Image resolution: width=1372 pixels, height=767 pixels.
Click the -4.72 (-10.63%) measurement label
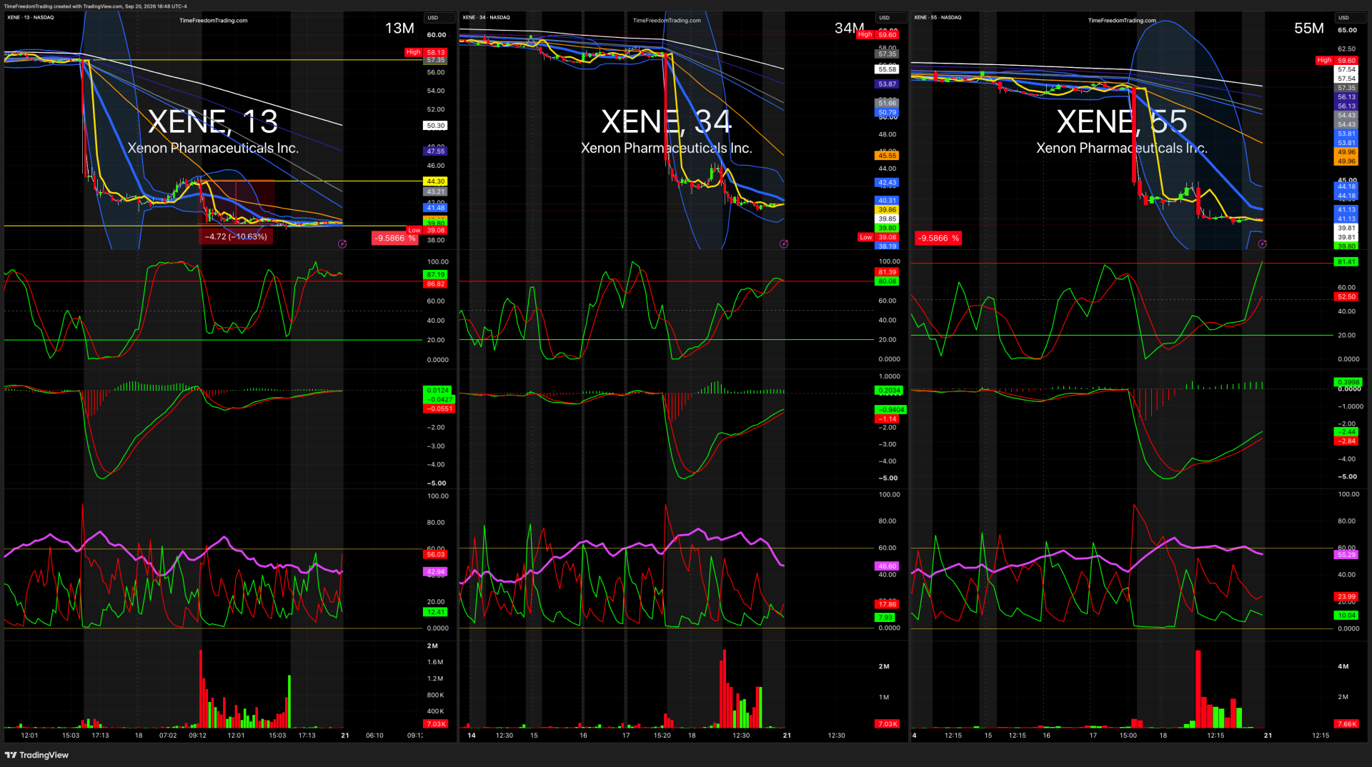click(235, 236)
